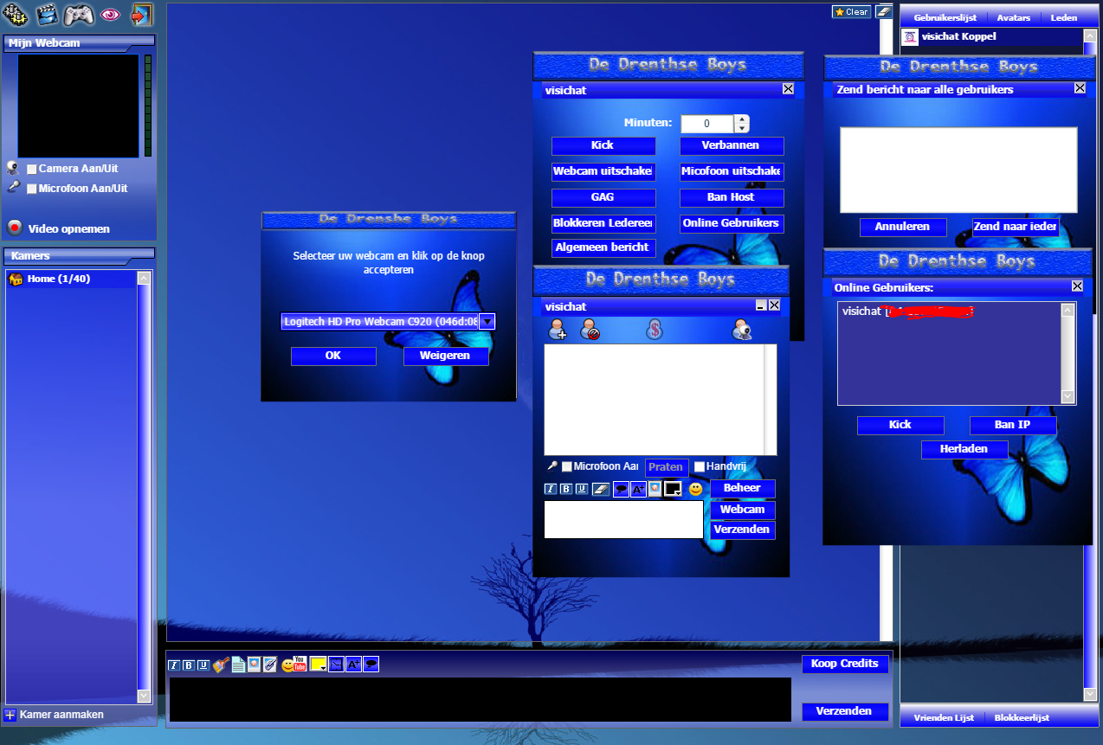
Task: Click OK in webcam selection dialog
Action: coord(333,356)
